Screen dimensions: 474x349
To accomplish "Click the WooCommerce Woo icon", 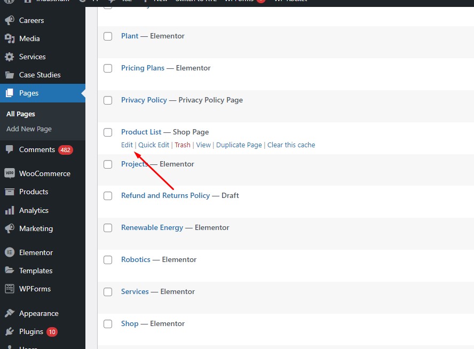I will (10, 173).
